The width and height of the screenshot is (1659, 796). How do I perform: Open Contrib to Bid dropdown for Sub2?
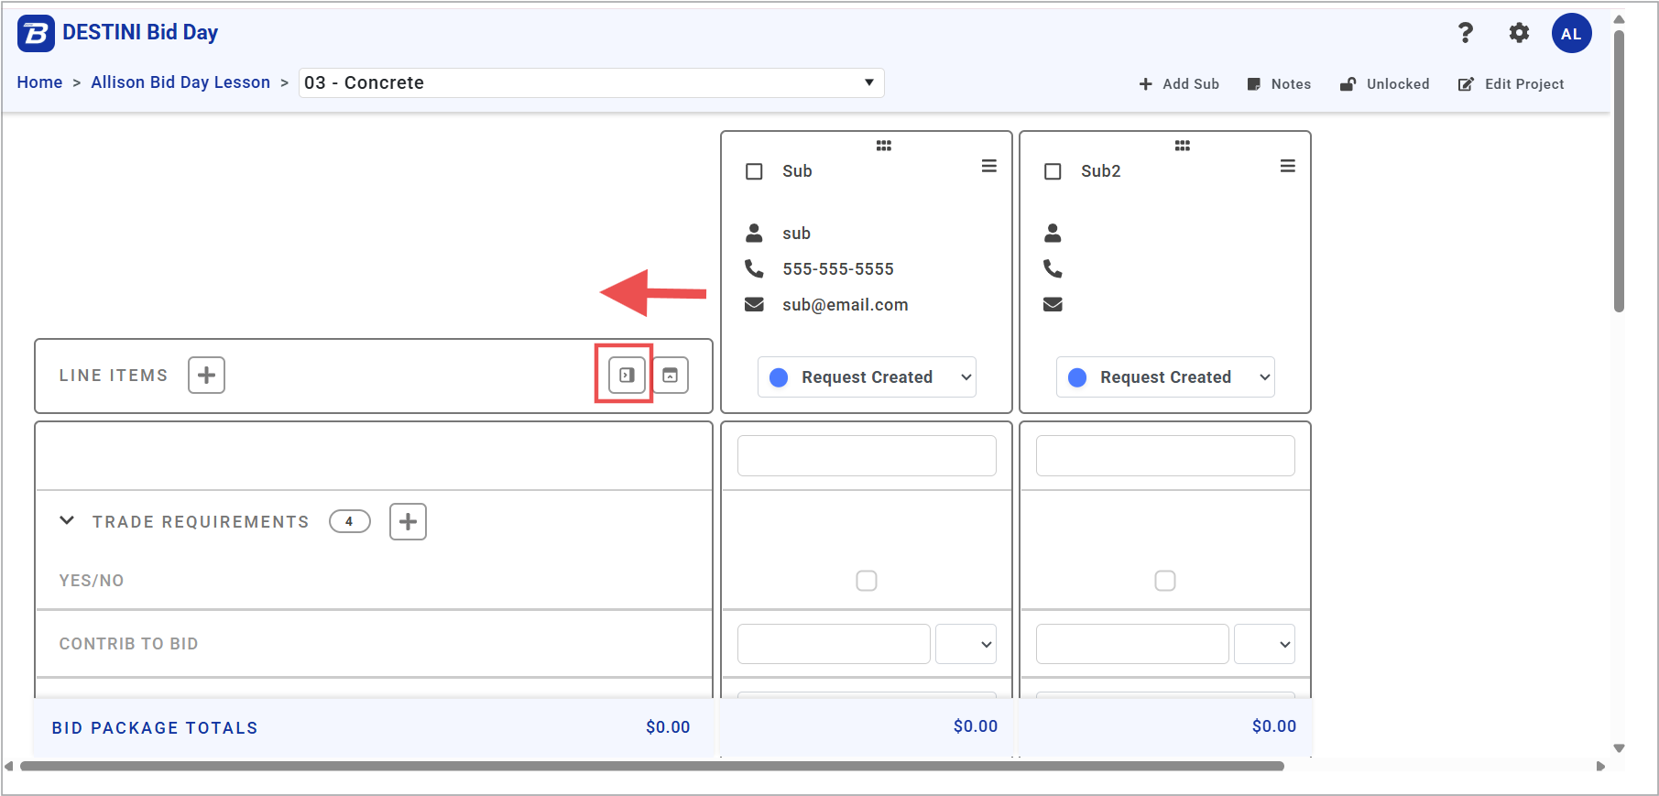tap(1264, 644)
